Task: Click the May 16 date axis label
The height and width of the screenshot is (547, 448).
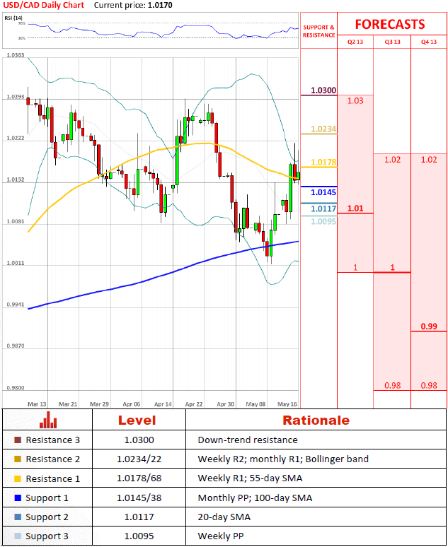Action: pos(287,404)
